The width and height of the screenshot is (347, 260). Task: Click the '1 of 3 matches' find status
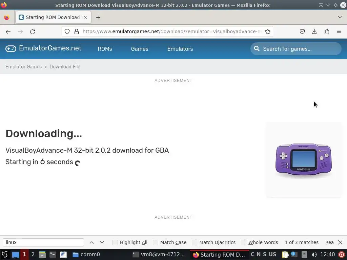pos(302,242)
